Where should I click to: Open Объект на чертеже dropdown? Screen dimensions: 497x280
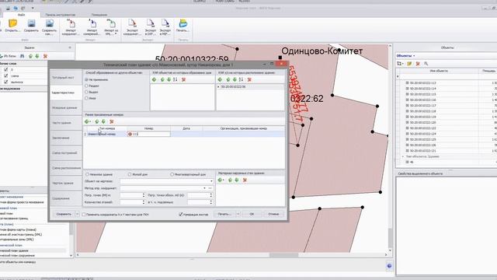(211, 181)
